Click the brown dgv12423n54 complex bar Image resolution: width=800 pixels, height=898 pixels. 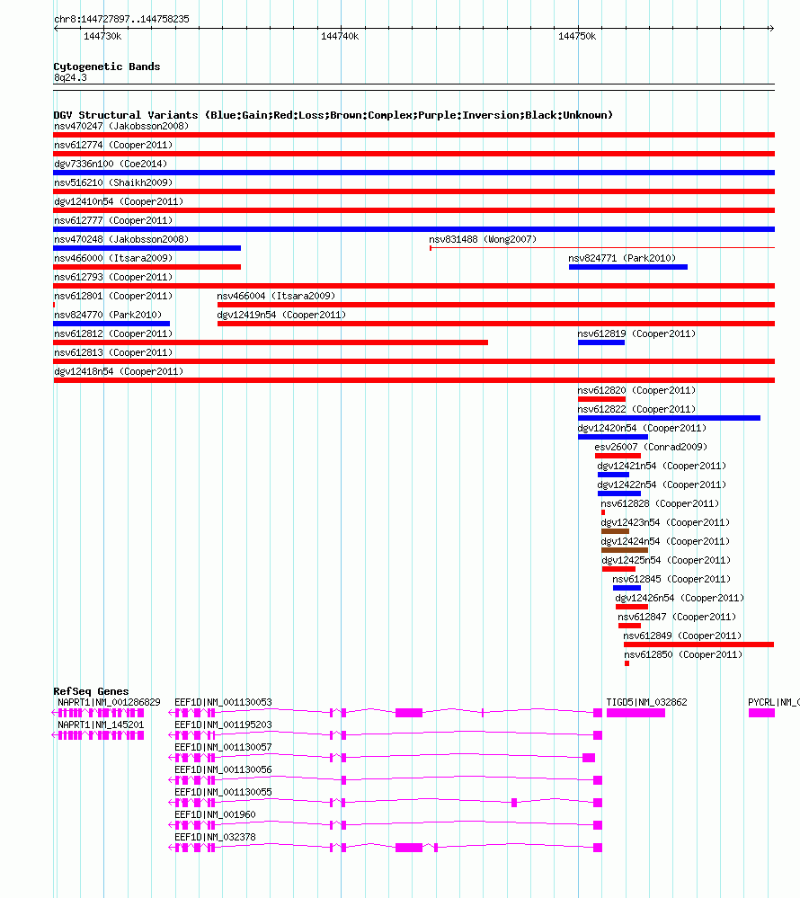[x=615, y=531]
